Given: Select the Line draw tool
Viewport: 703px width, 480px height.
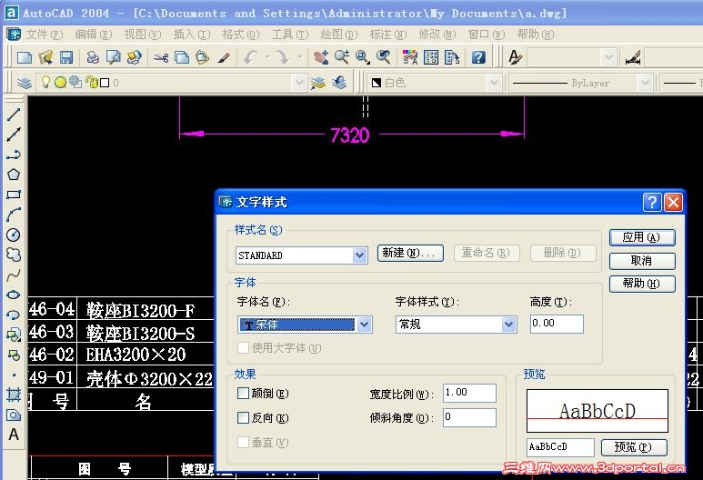Looking at the screenshot, I should 14,115.
